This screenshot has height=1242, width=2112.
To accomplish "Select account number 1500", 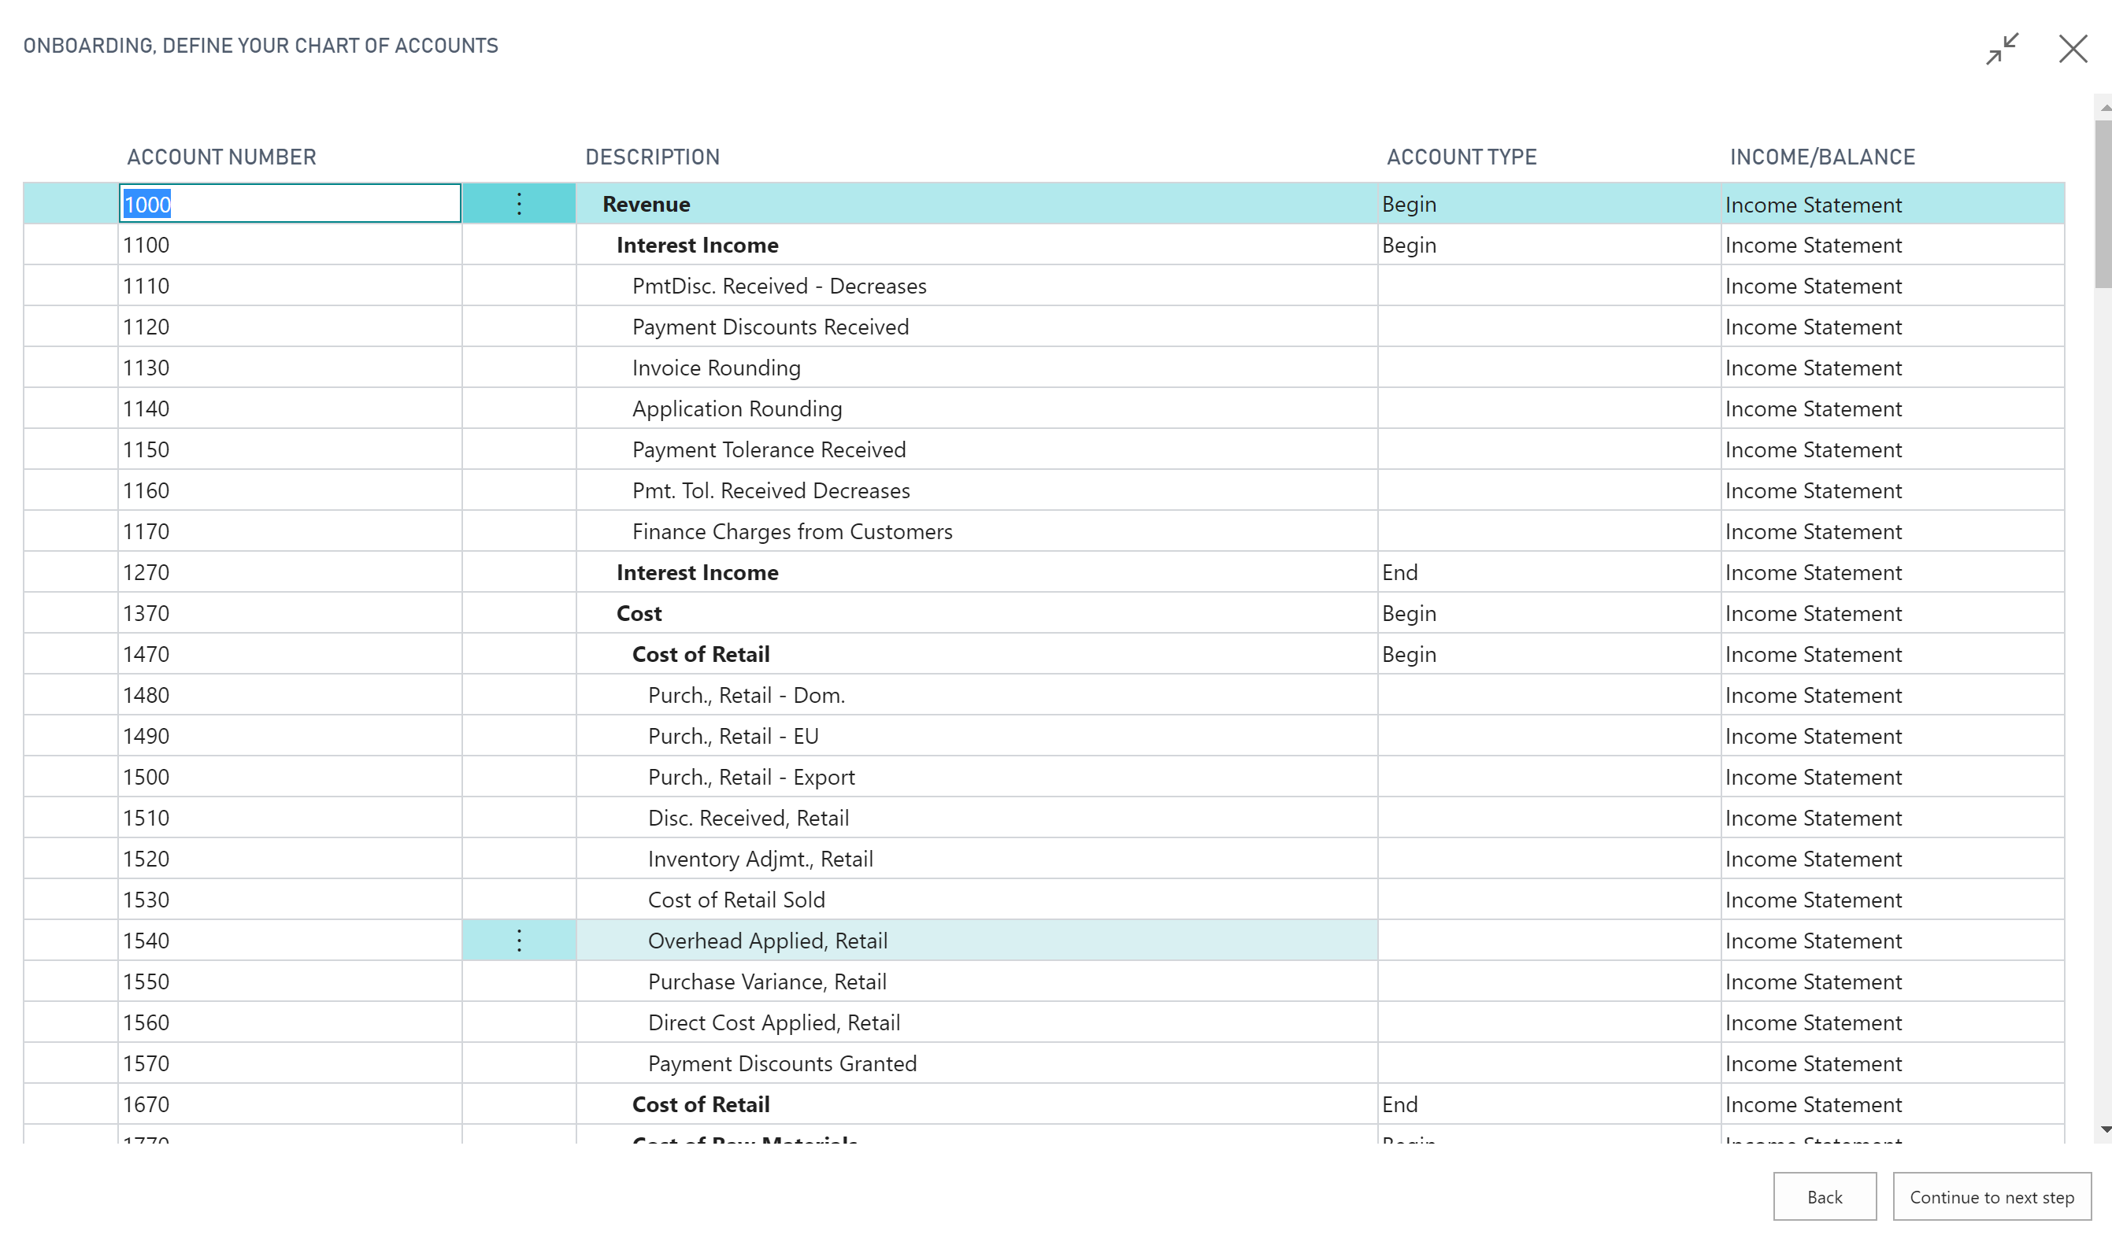I will 290,777.
